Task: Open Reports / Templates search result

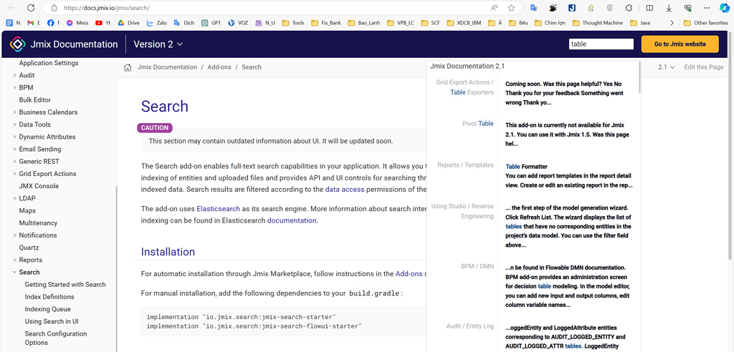Action: [465, 165]
